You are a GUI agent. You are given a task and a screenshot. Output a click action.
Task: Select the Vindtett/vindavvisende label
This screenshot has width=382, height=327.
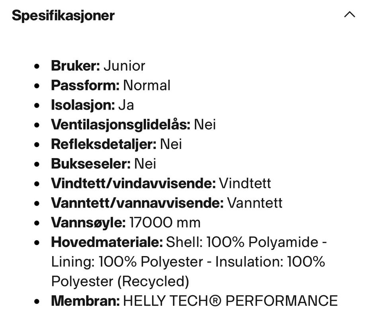(133, 183)
